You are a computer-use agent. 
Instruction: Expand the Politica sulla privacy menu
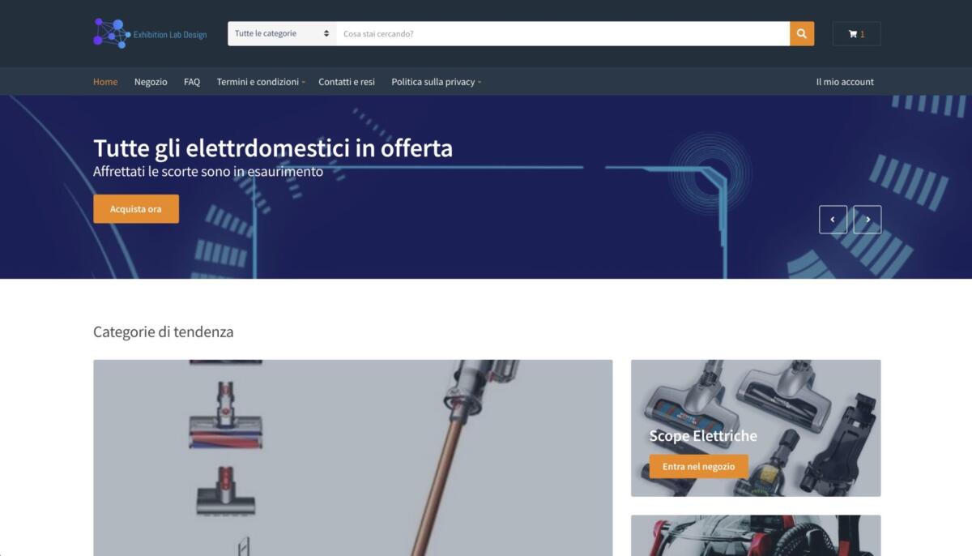(x=433, y=81)
